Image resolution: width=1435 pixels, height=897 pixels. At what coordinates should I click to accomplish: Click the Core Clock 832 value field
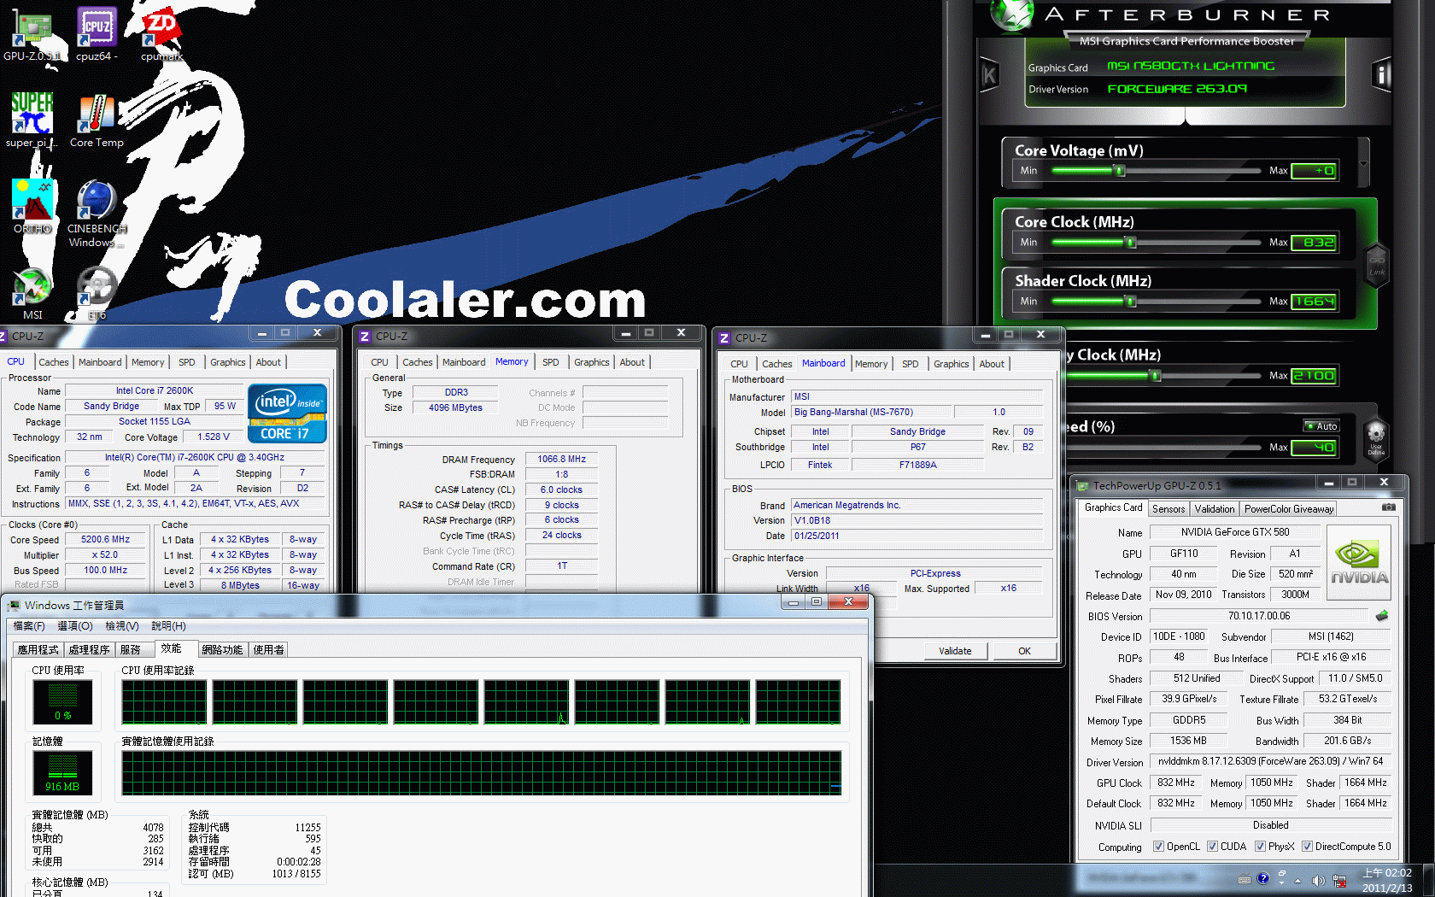point(1314,243)
